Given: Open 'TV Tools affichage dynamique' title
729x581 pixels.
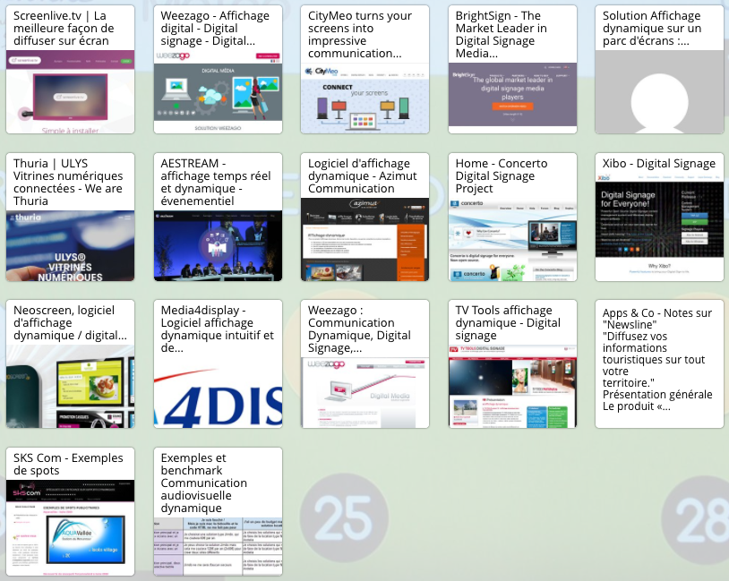Looking at the screenshot, I should 508,323.
